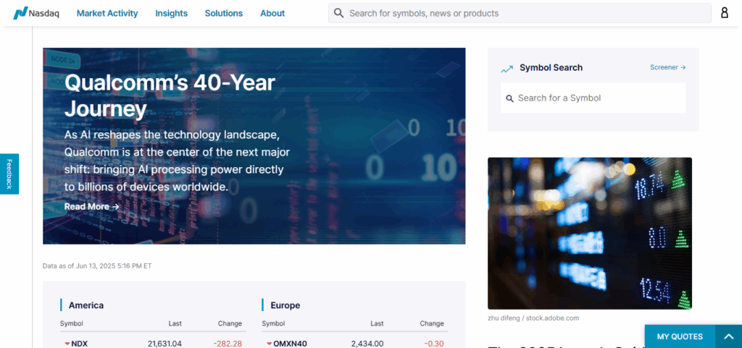Click the Nasdaq logo

pos(36,13)
